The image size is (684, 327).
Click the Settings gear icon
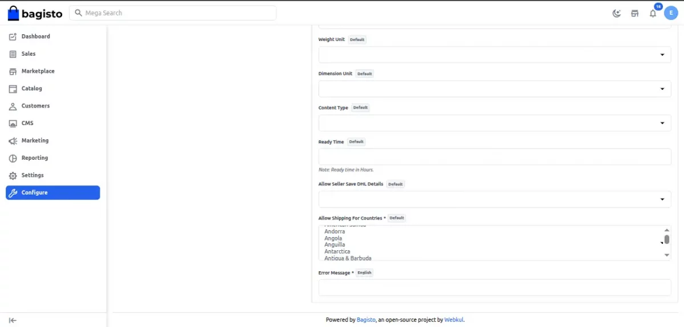point(13,176)
